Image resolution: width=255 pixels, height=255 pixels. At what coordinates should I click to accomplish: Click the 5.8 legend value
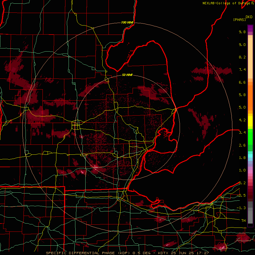point(242,95)
